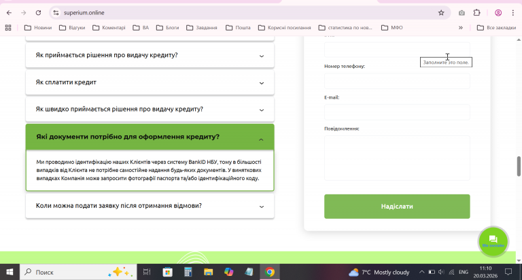Check the battery status tray icon

point(432,272)
